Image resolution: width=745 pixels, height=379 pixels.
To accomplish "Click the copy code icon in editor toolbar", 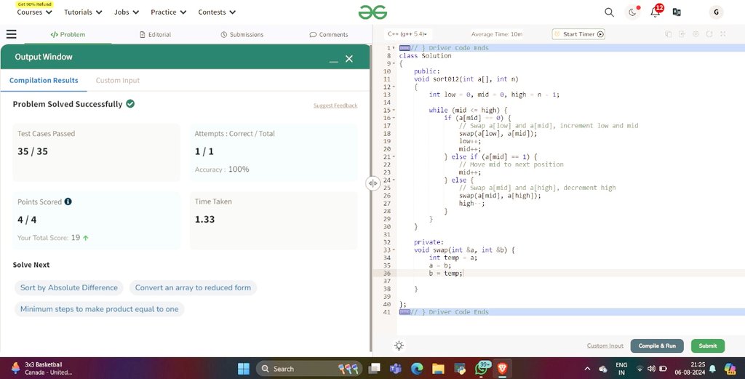I will pos(668,34).
